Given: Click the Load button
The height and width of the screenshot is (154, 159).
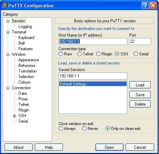Looking at the screenshot, I should [x=140, y=85].
